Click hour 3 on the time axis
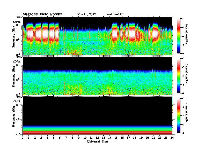 pyautogui.click(x=41, y=138)
